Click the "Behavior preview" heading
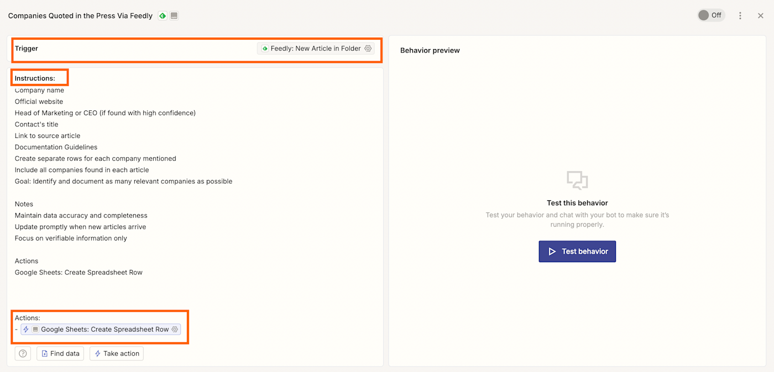Image resolution: width=774 pixels, height=372 pixels. 430,50
